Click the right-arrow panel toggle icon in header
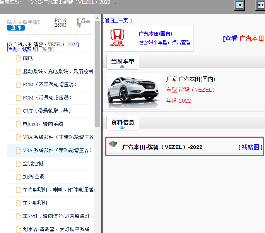The image size is (265, 233). [239, 5]
